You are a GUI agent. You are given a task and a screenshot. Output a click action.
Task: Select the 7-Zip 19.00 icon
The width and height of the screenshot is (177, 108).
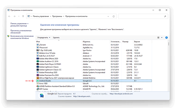[38, 50]
